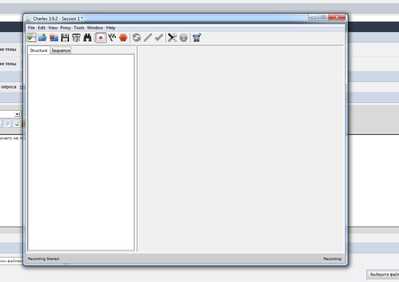This screenshot has height=282, width=399.
Task: Open the Help menu
Action: point(111,28)
